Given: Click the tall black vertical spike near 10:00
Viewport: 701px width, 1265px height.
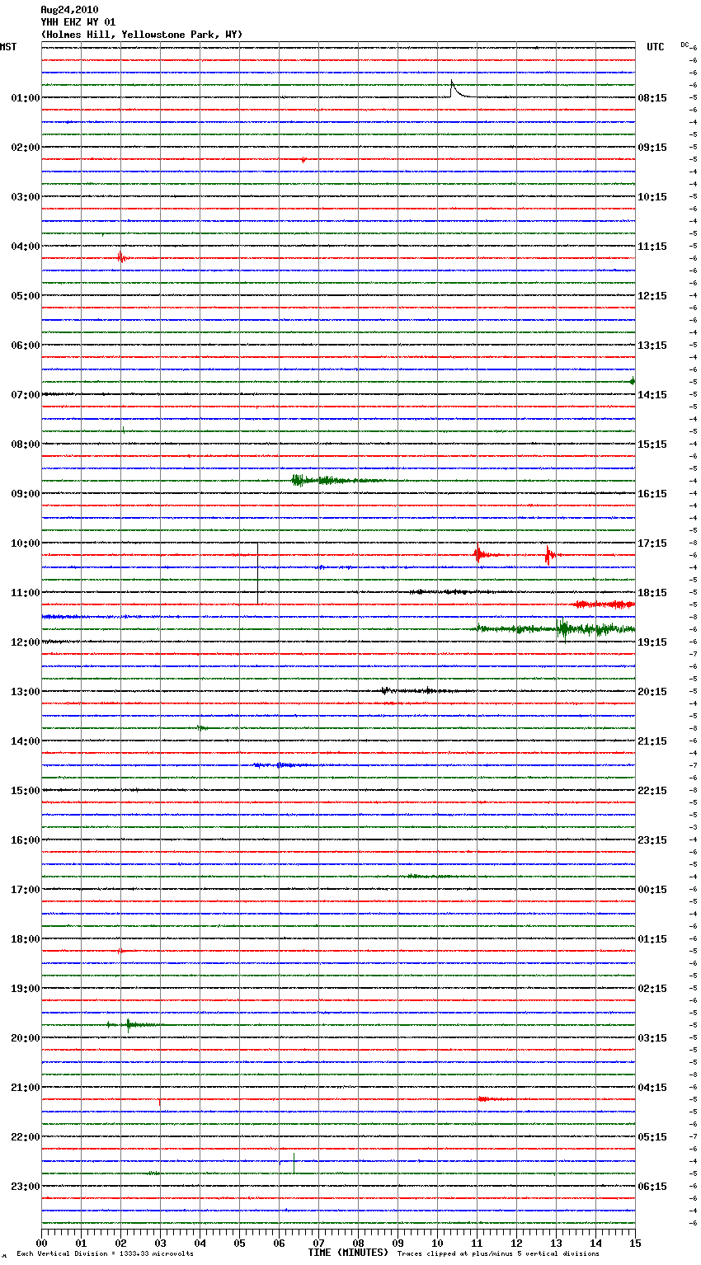Looking at the screenshot, I should (x=257, y=573).
